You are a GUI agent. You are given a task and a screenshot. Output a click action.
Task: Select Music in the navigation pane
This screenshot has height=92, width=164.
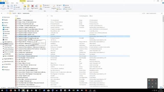point(5,36)
